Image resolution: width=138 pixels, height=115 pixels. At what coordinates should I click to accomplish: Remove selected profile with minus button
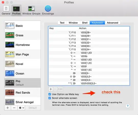[14, 108]
